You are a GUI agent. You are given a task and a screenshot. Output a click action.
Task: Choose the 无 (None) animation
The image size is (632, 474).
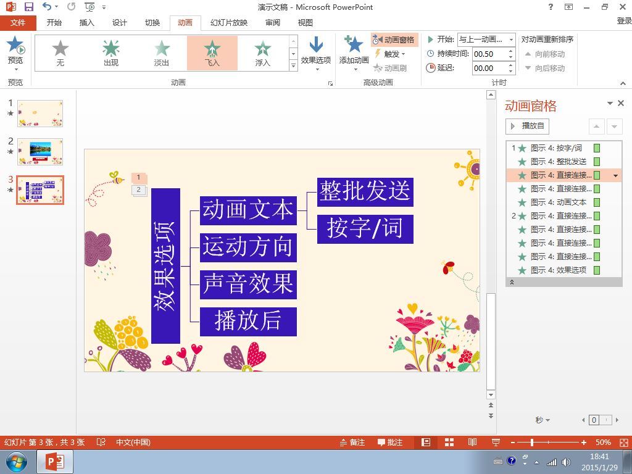coord(60,53)
